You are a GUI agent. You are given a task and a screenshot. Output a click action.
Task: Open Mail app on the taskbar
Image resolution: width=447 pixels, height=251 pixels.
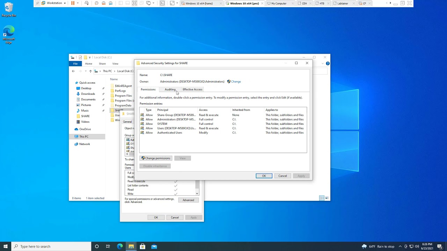pyautogui.click(x=154, y=246)
